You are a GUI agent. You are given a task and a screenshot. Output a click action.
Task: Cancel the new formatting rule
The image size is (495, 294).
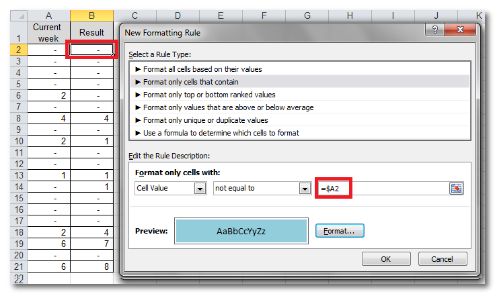442,258
